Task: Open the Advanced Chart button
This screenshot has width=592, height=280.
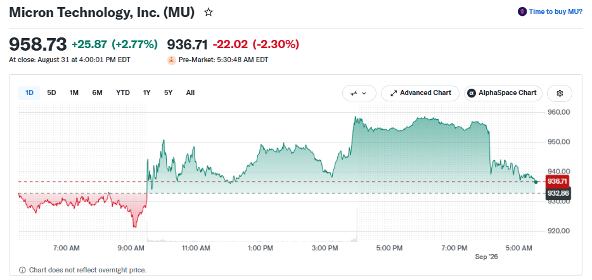Action: pyautogui.click(x=420, y=93)
